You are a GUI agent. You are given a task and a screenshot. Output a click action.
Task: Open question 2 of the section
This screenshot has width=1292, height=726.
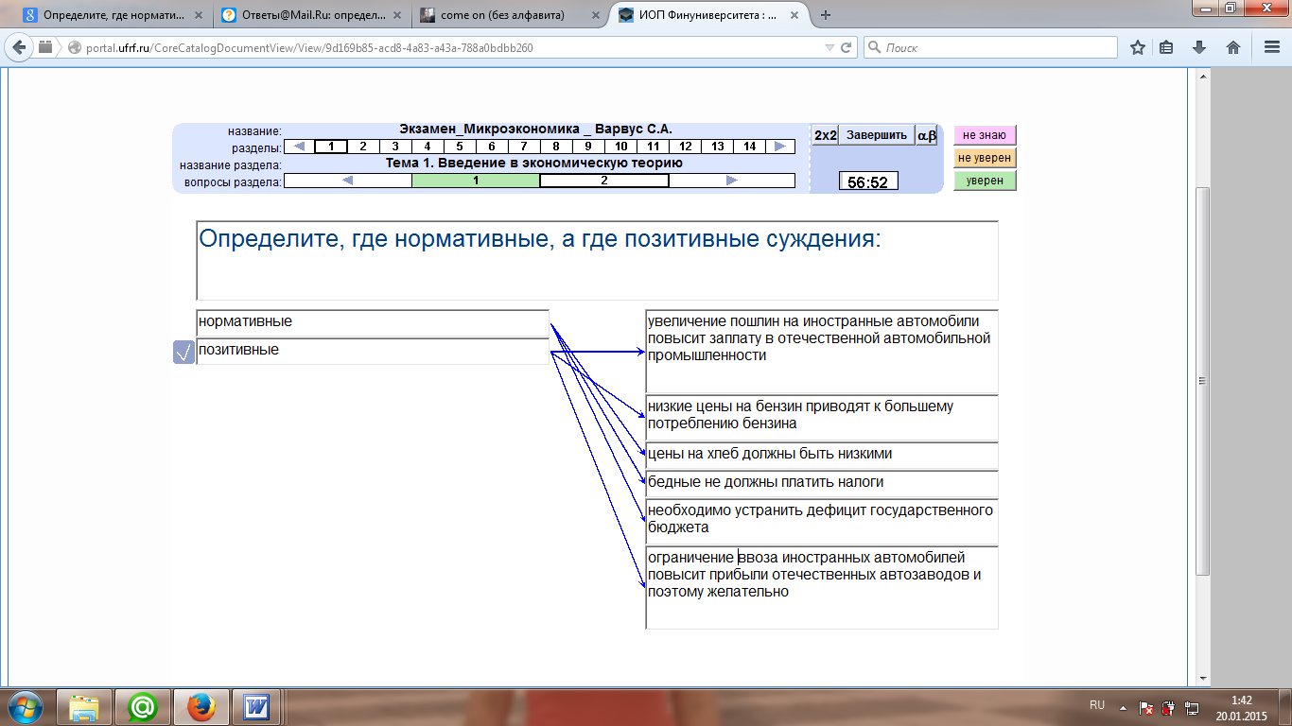604,181
